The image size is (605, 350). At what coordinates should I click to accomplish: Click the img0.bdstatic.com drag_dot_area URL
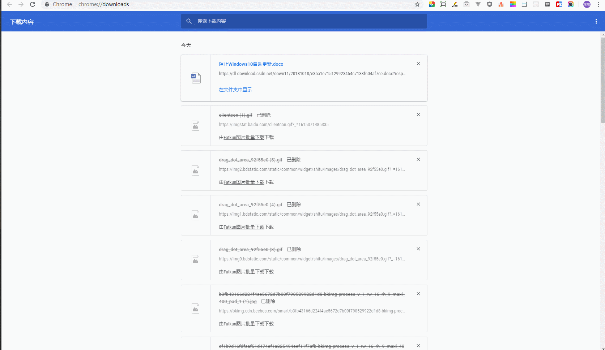312,259
